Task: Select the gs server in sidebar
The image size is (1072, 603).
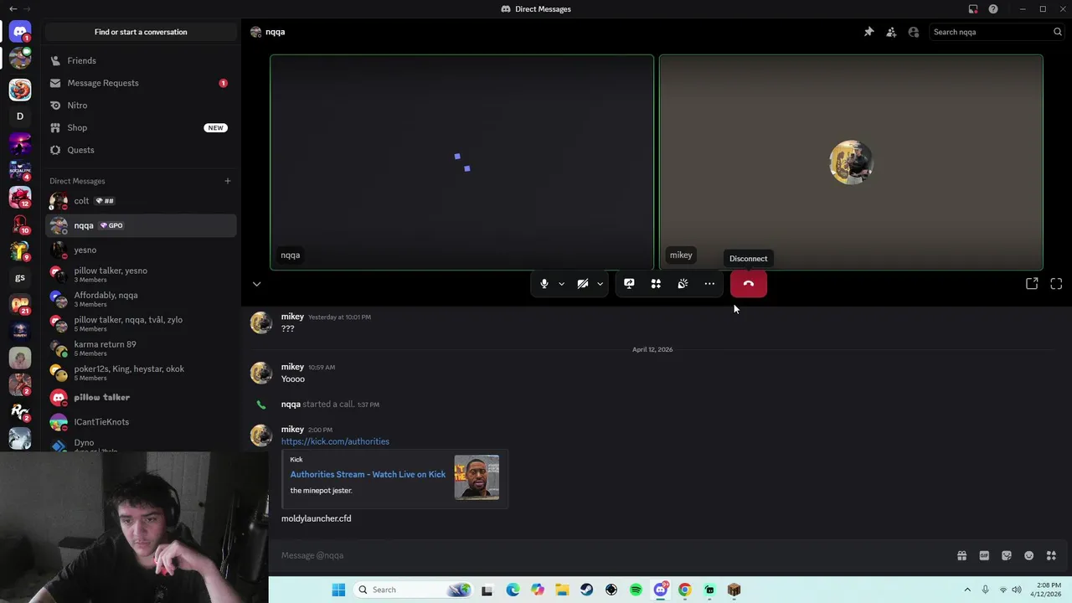Action: pos(20,277)
